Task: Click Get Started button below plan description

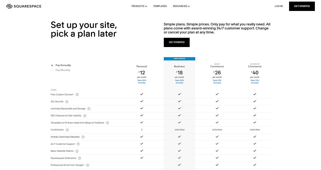Action: [x=177, y=42]
